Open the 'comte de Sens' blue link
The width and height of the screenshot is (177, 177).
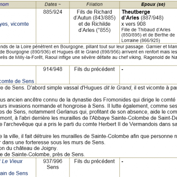(17, 81)
